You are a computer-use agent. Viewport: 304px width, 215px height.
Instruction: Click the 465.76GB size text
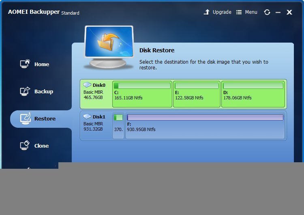coord(93,97)
